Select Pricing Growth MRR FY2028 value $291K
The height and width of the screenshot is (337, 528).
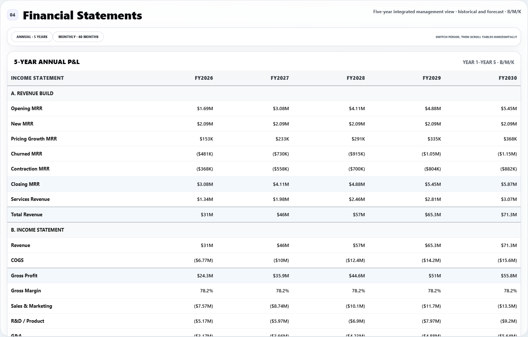click(x=358, y=139)
